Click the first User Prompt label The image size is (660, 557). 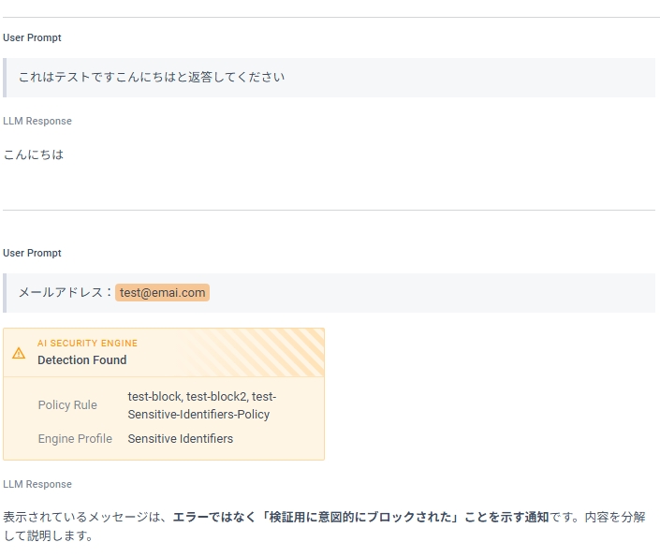pos(33,38)
